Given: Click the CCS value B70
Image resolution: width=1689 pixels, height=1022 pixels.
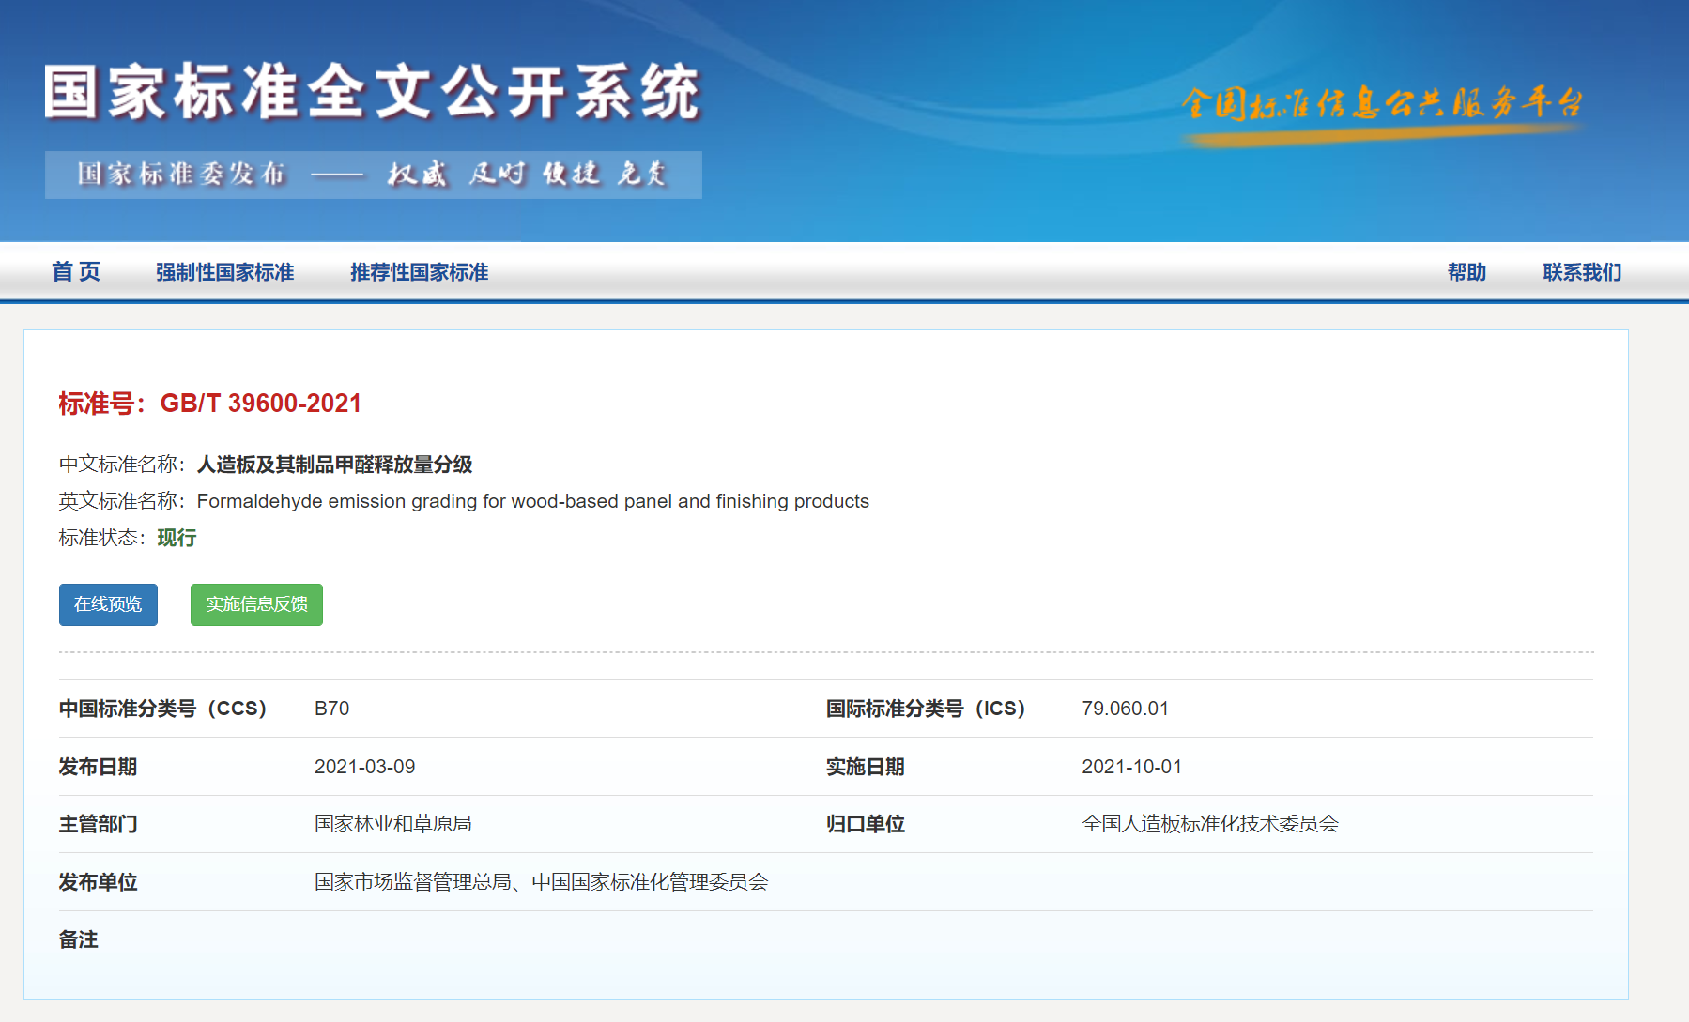Looking at the screenshot, I should point(331,709).
